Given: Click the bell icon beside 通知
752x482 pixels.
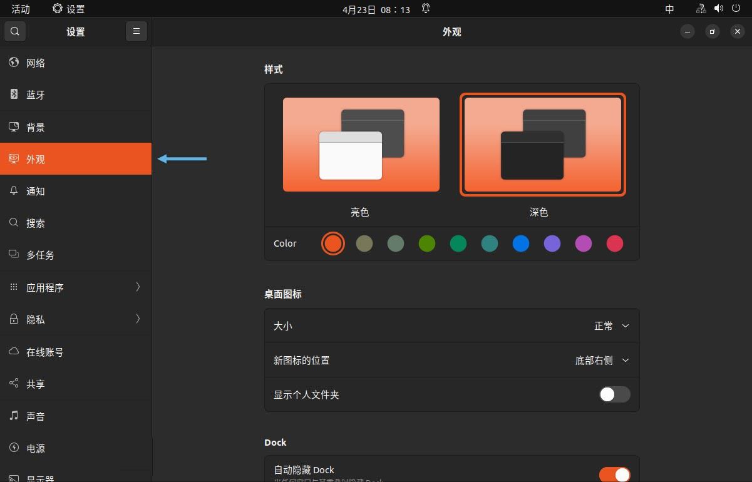Looking at the screenshot, I should coord(14,191).
